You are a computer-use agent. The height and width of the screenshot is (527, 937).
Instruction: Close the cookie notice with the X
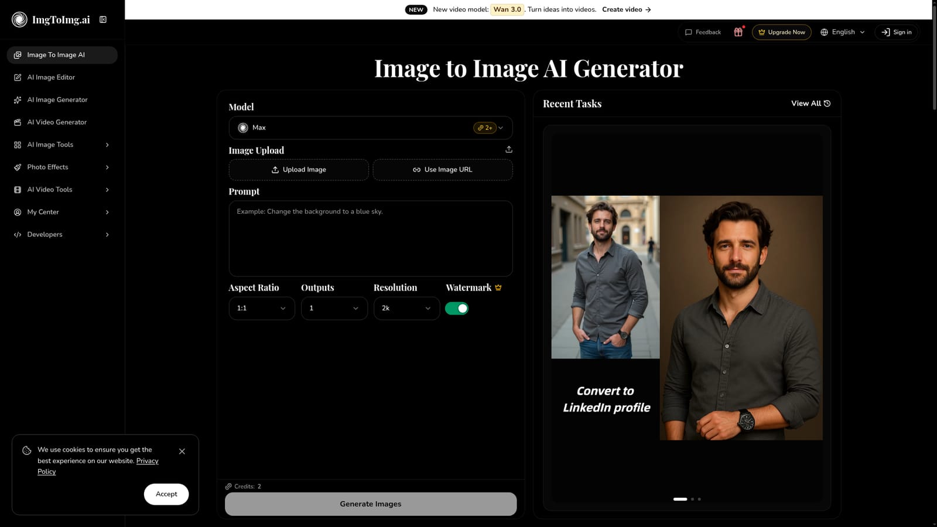[x=182, y=451]
